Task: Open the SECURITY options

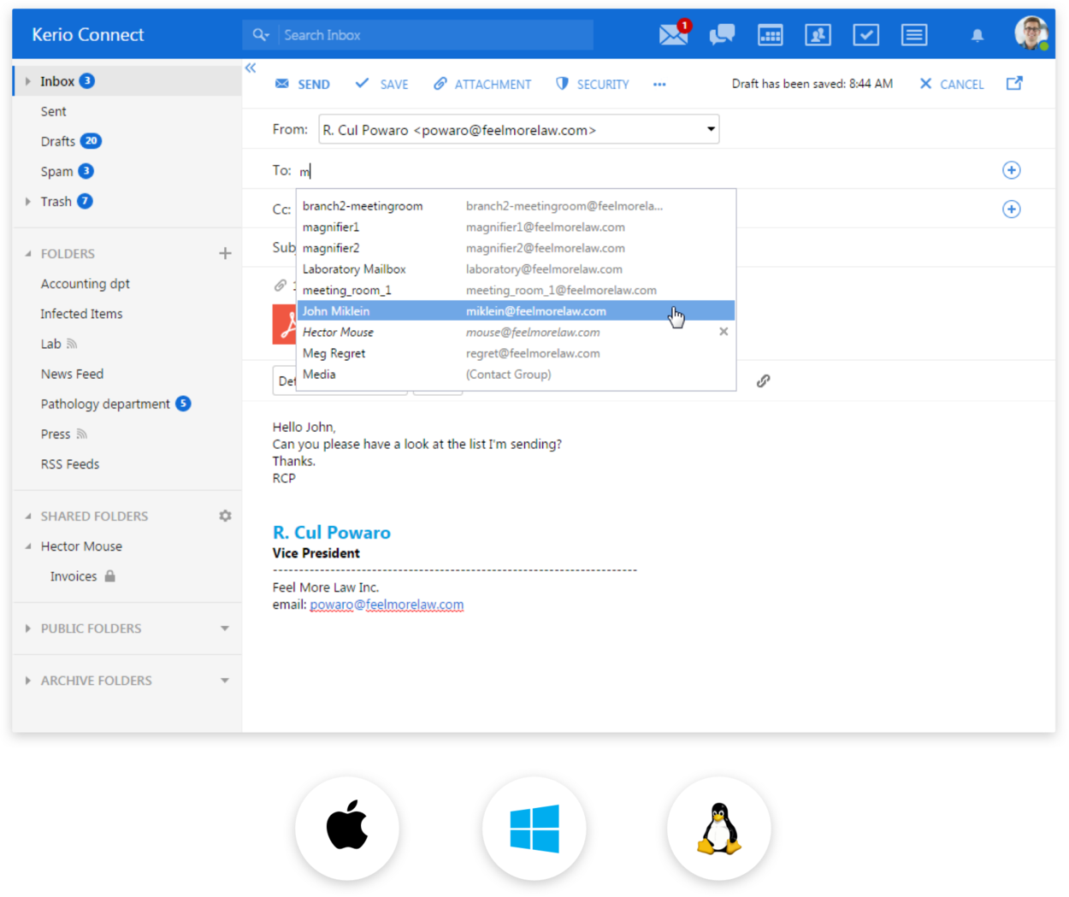Action: [x=592, y=84]
